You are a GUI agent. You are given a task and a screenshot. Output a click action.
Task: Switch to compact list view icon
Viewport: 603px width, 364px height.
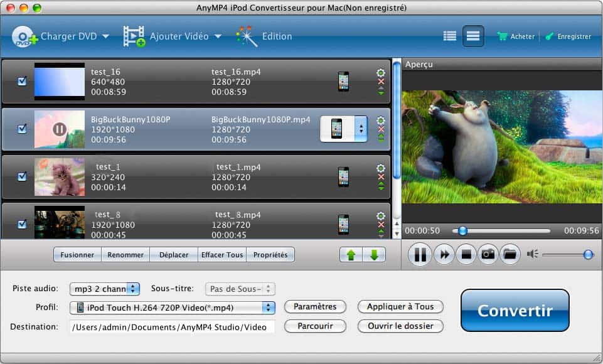tap(473, 36)
